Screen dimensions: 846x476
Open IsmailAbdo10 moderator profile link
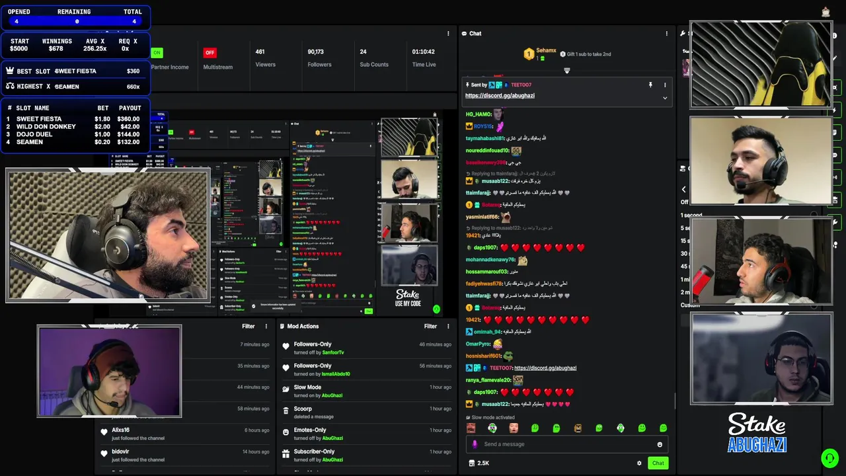click(336, 374)
